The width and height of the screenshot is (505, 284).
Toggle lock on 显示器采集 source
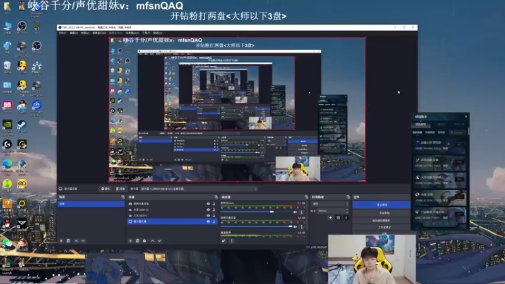pos(213,222)
